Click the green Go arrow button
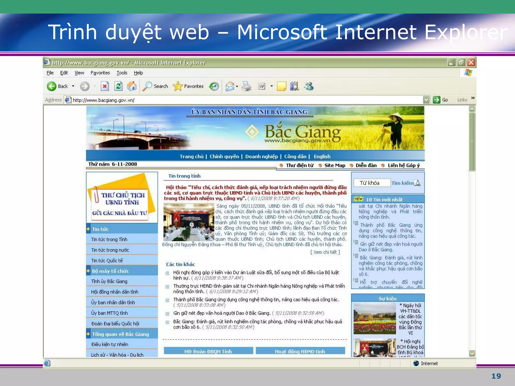Image resolution: width=515 pixels, height=386 pixels. 437,100
